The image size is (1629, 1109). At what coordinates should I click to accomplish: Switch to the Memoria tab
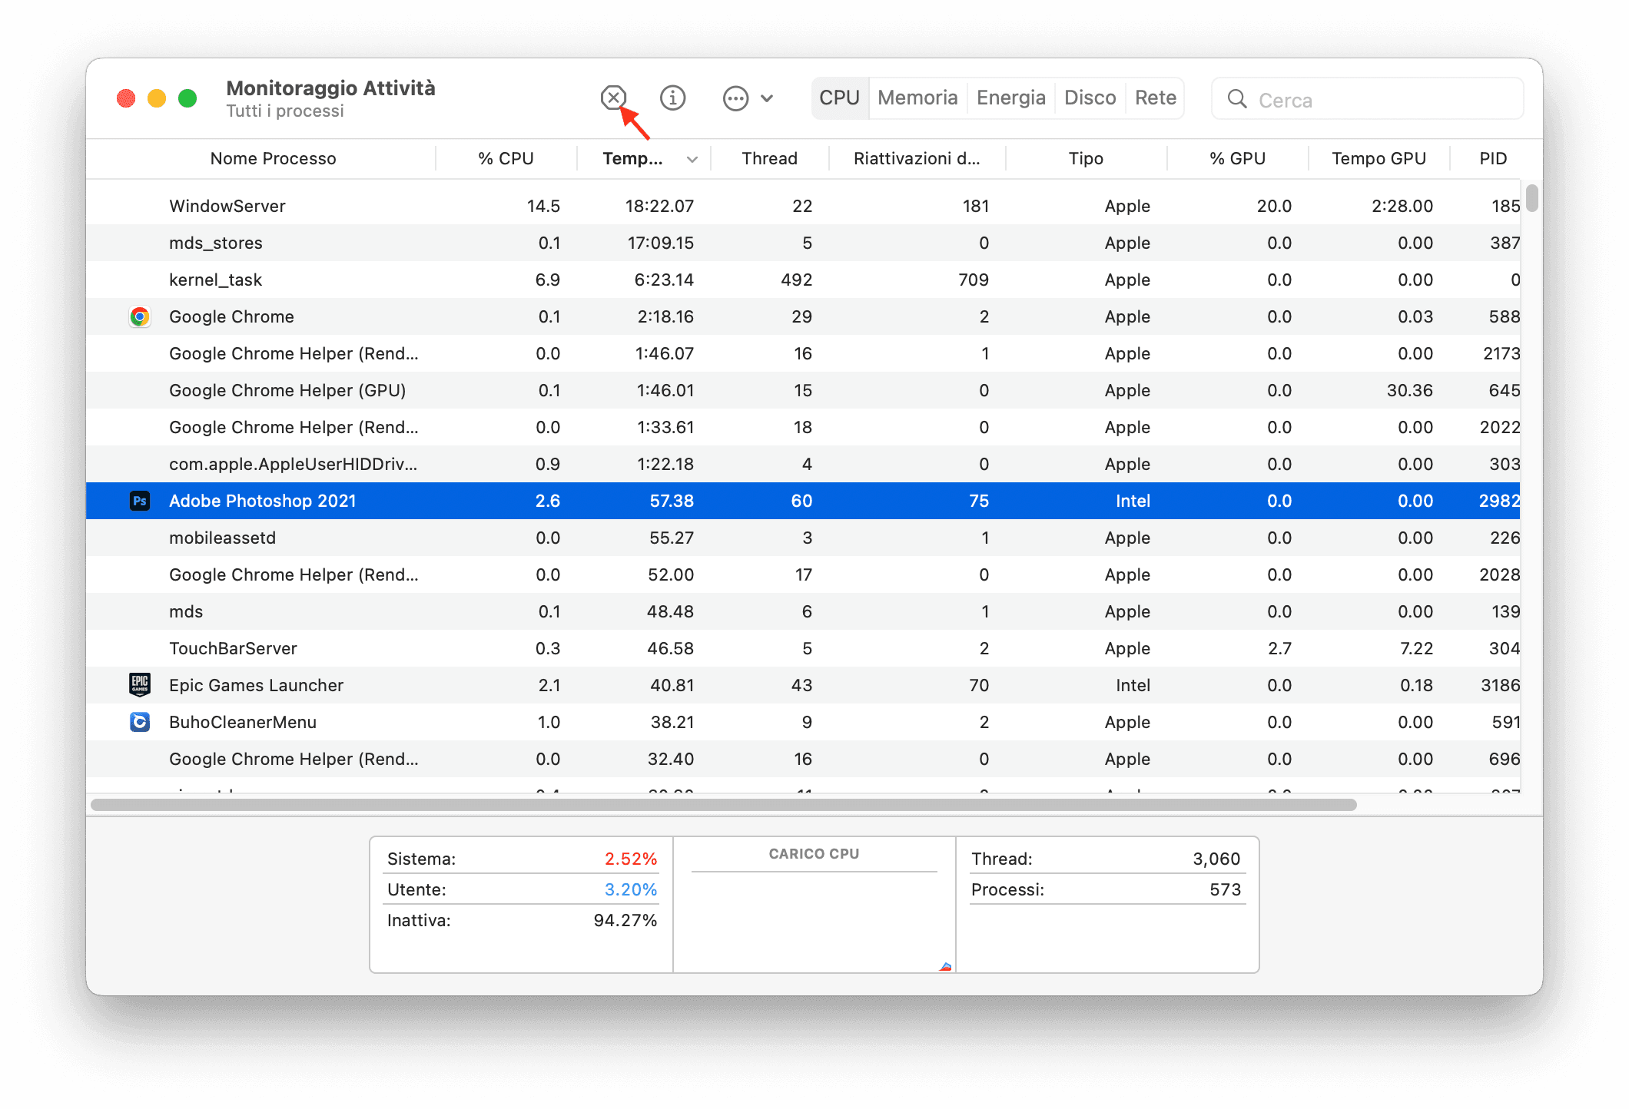tap(917, 98)
